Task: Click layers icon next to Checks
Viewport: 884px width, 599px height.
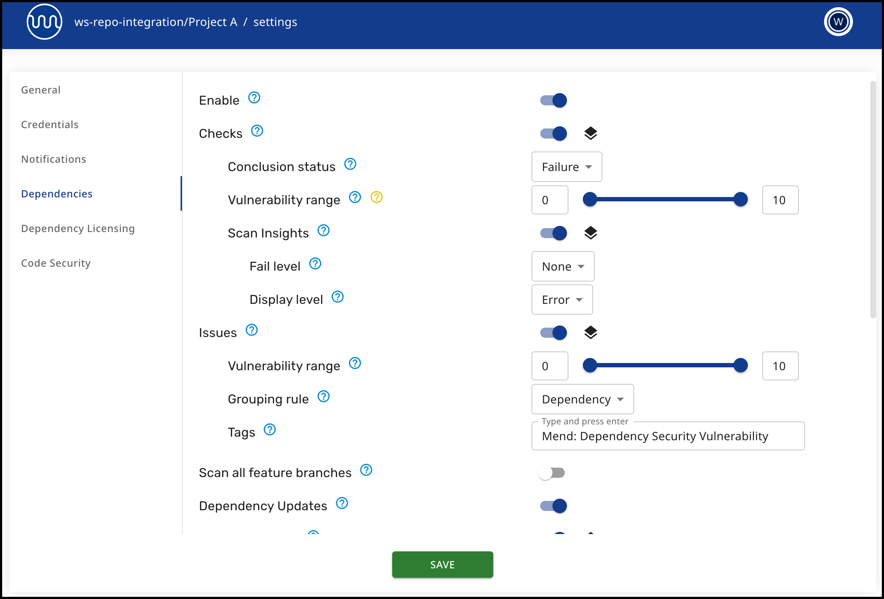Action: coord(590,134)
